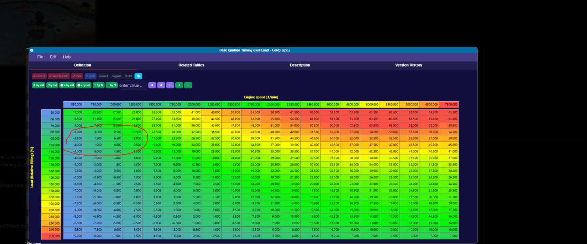This screenshot has height=244, width=587.
Task: Select cell 23.000 in the 1250.000 column
Action: 132,112
